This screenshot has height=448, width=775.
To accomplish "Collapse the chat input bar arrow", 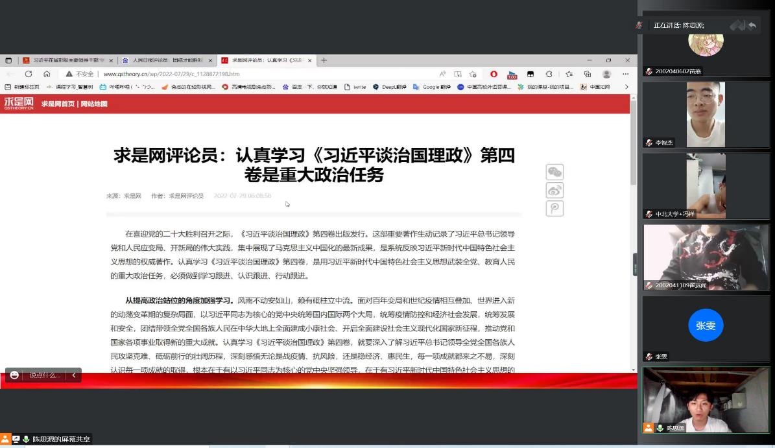I will pyautogui.click(x=74, y=375).
